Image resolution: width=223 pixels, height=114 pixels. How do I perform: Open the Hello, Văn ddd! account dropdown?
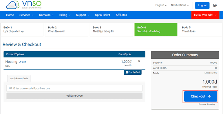[x=205, y=15]
